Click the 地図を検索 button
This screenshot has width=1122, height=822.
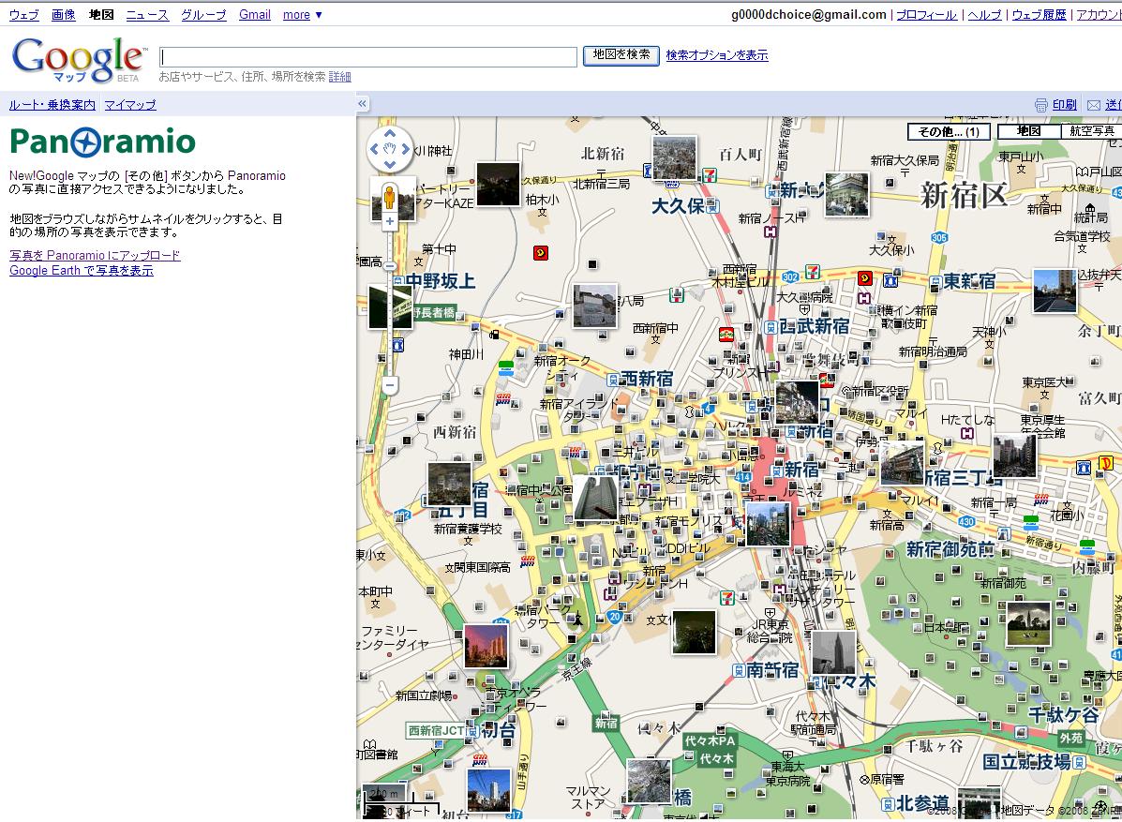[x=621, y=55]
